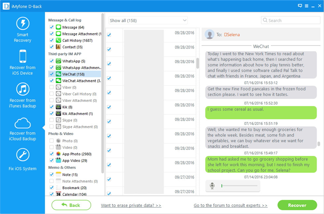Click the green Recover button

tap(297, 205)
